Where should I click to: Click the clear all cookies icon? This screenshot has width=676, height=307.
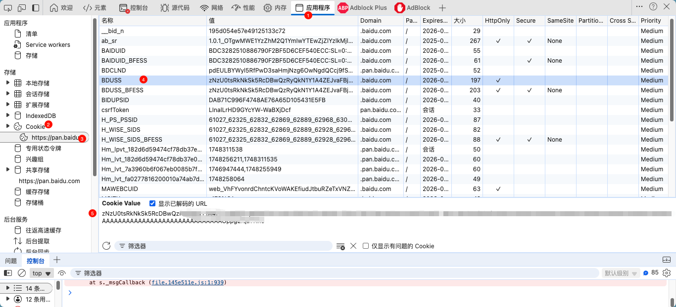(x=340, y=246)
